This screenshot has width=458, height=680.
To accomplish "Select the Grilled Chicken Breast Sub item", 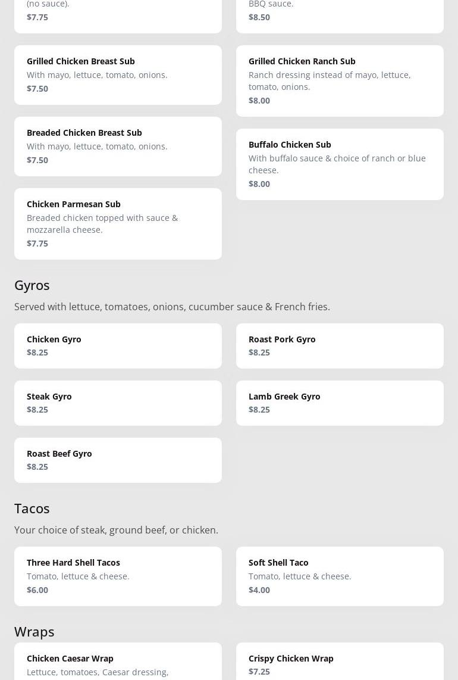I will tap(118, 75).
